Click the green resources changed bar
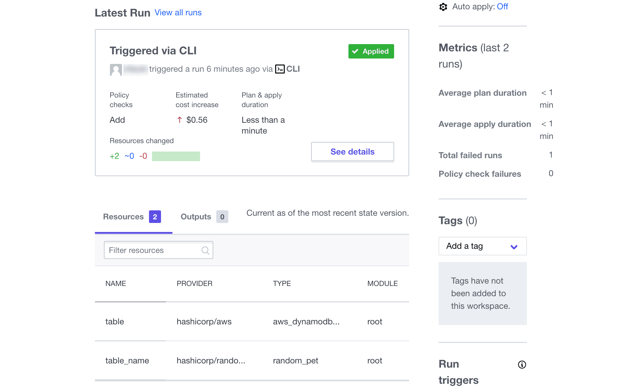This screenshot has height=391, width=617. point(176,156)
